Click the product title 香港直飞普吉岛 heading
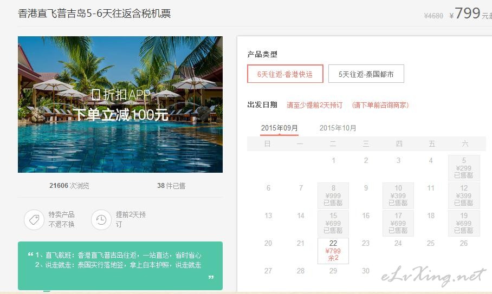The height and width of the screenshot is (294, 492). click(94, 14)
